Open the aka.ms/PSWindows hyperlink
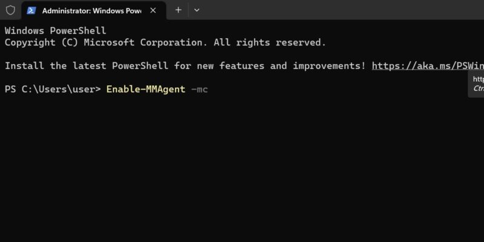 [428, 66]
